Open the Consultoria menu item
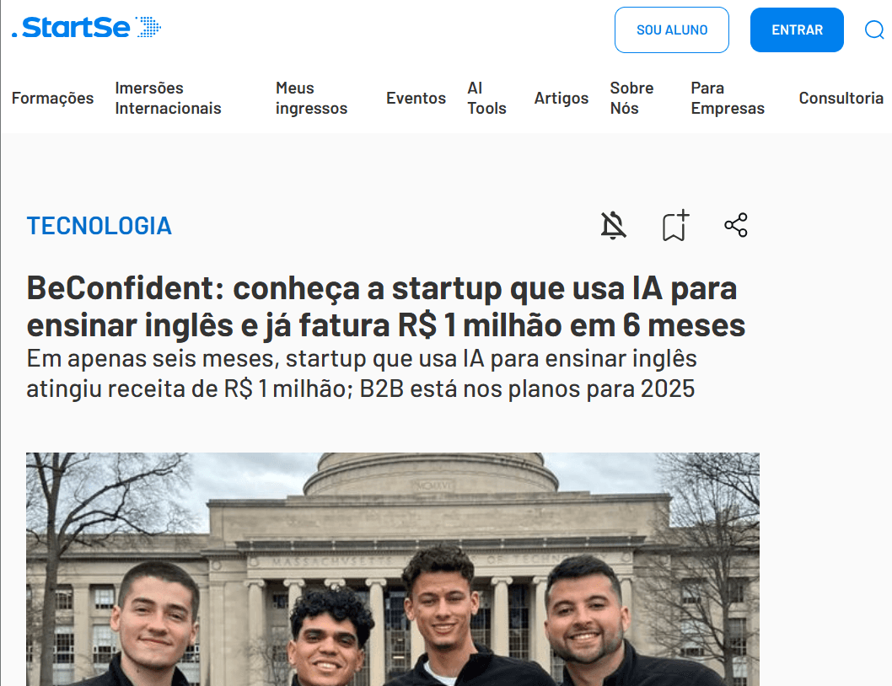This screenshot has width=892, height=686. [x=841, y=99]
